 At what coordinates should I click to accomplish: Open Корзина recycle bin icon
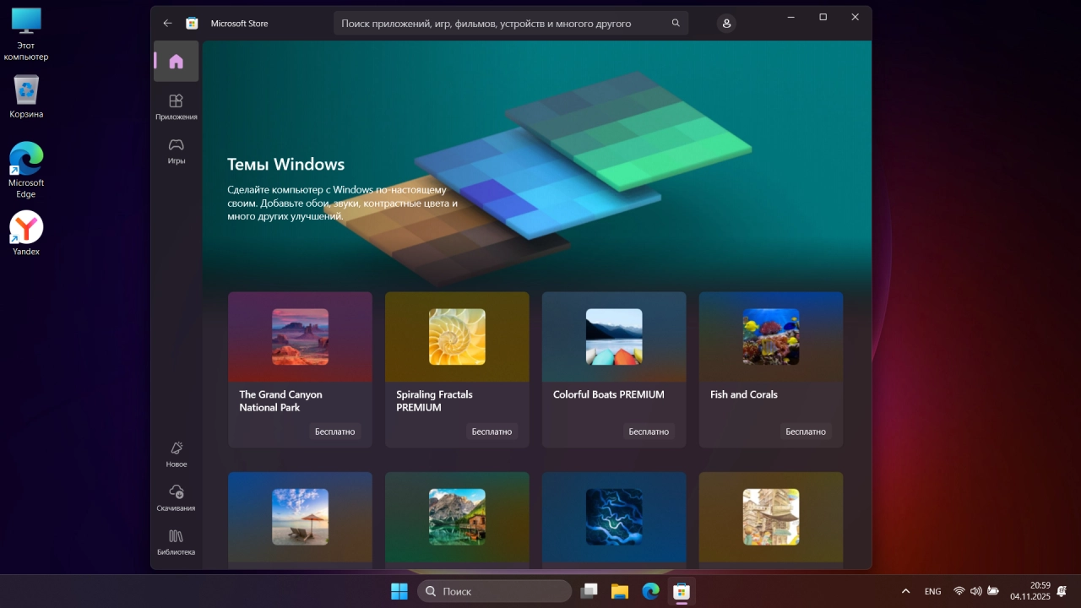click(26, 96)
